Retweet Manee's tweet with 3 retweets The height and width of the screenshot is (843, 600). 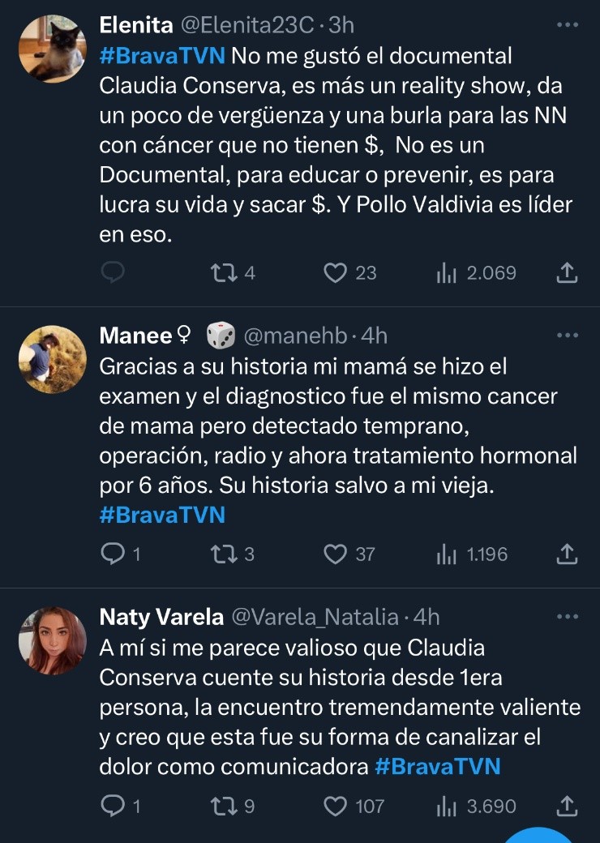click(x=219, y=554)
